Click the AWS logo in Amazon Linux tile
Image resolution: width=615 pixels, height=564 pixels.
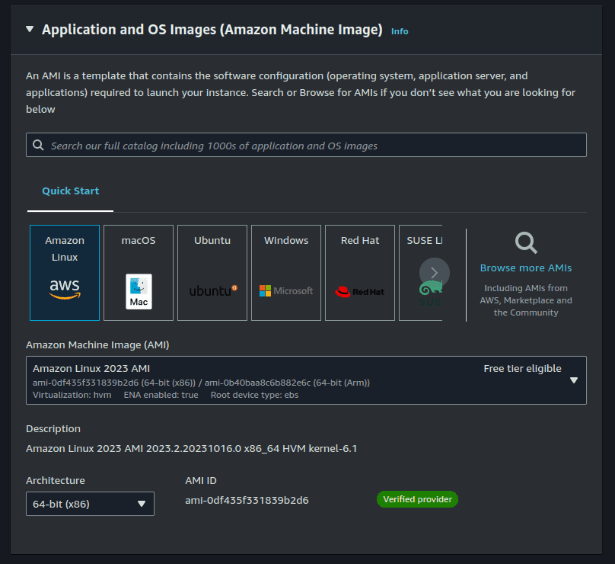click(x=65, y=289)
